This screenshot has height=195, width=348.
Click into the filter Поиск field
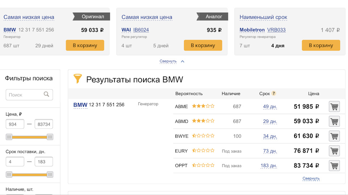point(29,95)
